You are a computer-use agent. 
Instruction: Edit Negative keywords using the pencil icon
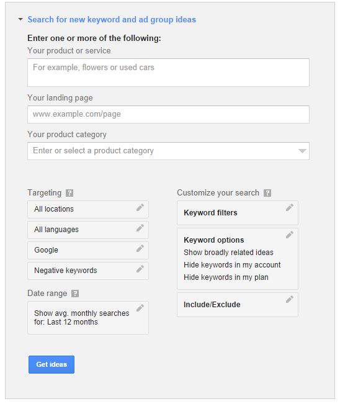[140, 269]
